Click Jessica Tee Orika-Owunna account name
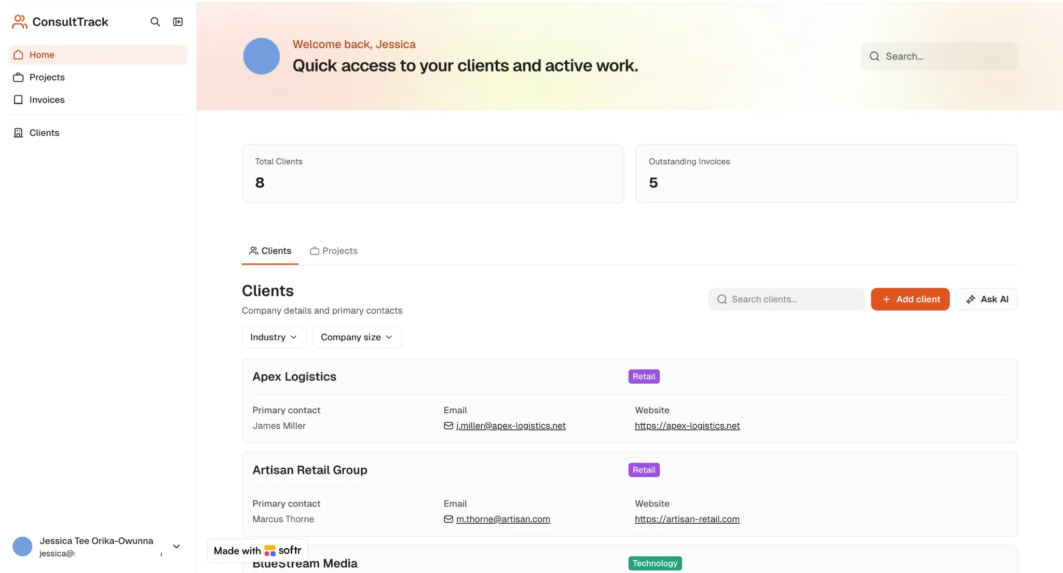1063x573 pixels. [x=97, y=541]
